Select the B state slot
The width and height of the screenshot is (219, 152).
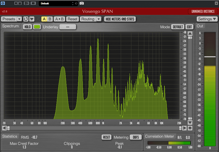[x=50, y=19]
